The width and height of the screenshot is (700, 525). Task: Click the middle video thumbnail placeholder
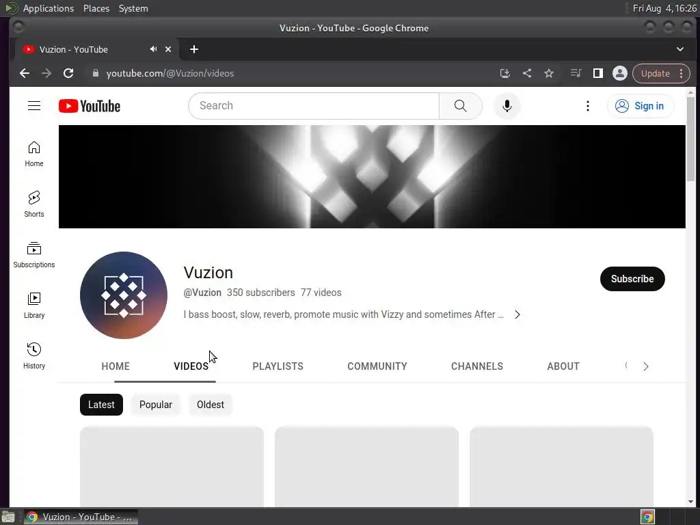366,466
